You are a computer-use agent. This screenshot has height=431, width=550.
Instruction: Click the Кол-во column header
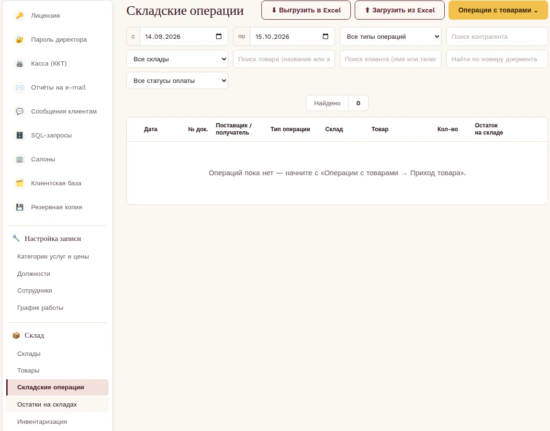pyautogui.click(x=448, y=129)
